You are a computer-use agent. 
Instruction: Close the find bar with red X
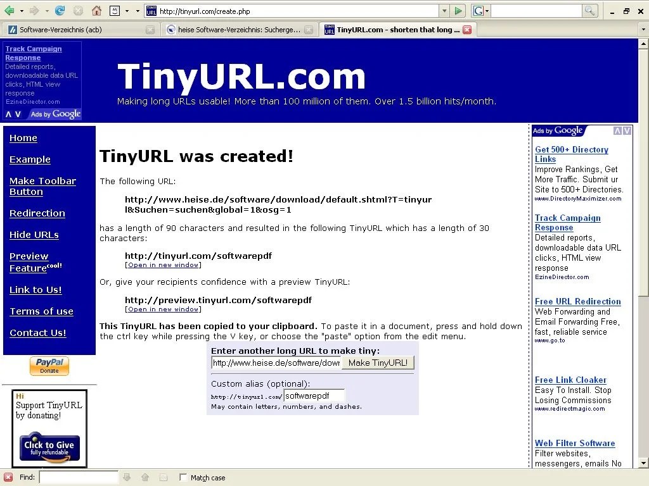8,477
